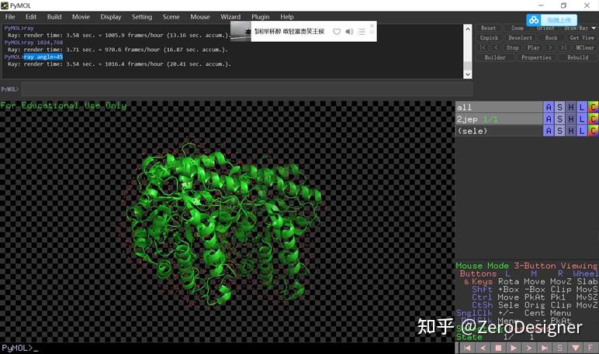Open Action menu for the (sele) selection
Screen dimensions: 599x354
pyautogui.click(x=549, y=131)
